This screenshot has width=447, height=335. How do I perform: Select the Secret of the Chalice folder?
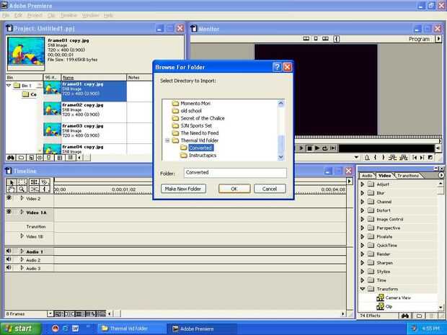tap(203, 118)
